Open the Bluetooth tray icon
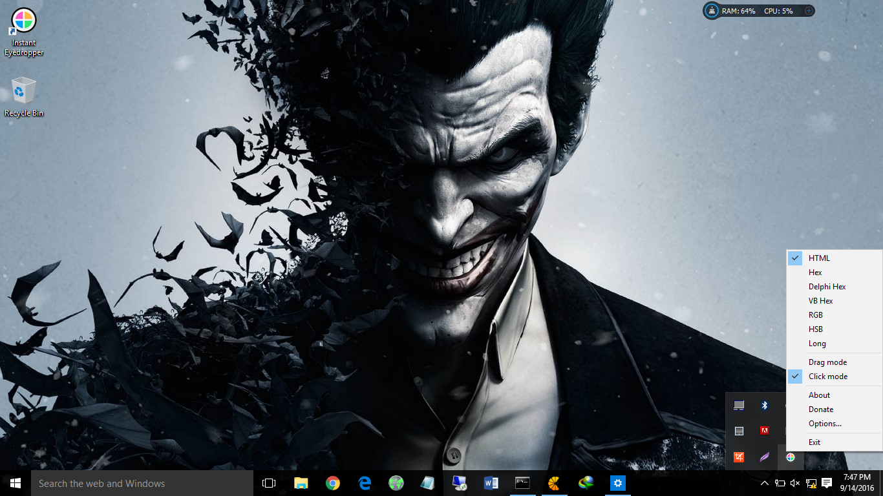The width and height of the screenshot is (883, 496). coord(765,405)
